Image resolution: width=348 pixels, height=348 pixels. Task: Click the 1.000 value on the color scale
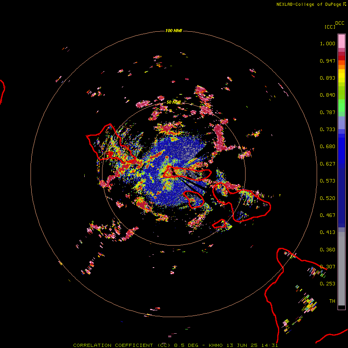click(x=328, y=43)
